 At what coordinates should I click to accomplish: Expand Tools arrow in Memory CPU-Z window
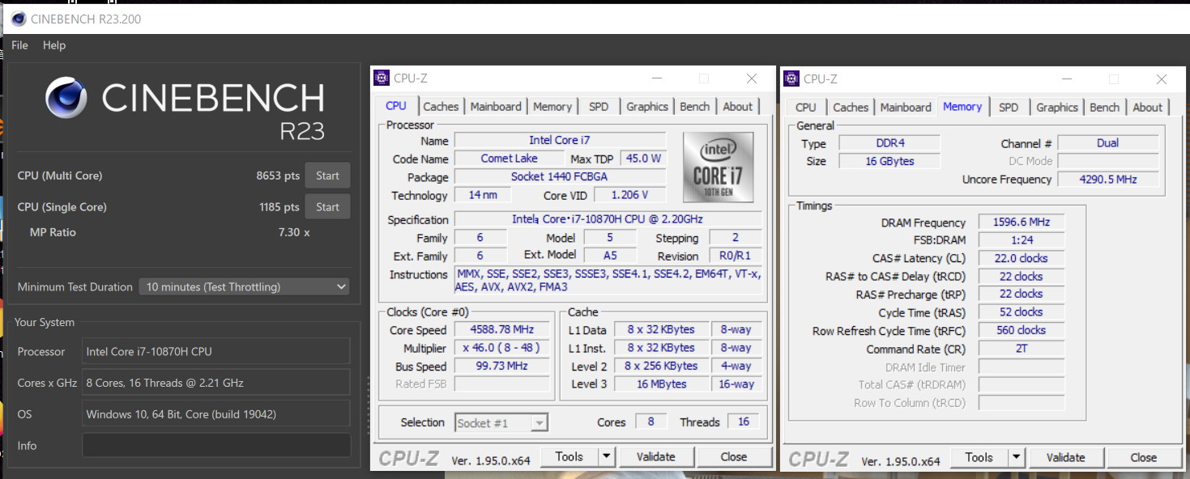1016,458
